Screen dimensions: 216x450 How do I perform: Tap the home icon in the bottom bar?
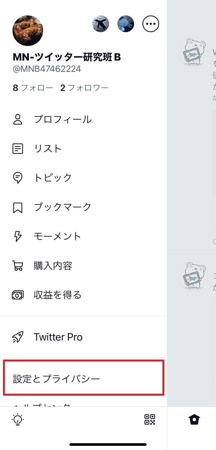point(194,420)
